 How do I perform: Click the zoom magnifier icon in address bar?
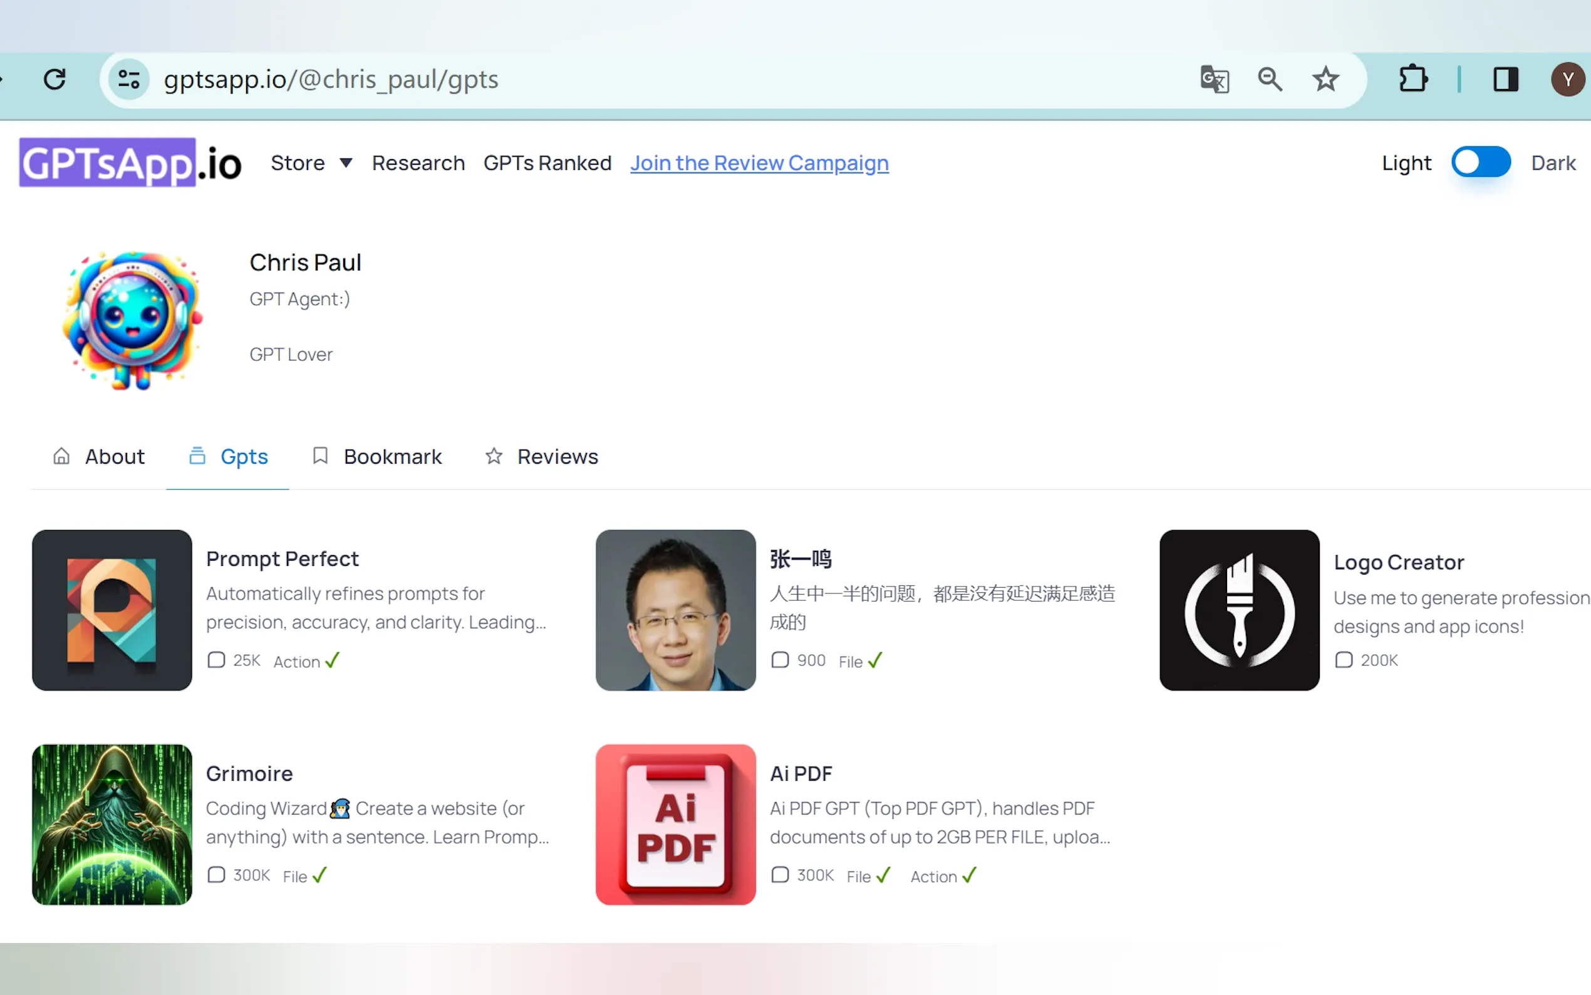pos(1270,80)
